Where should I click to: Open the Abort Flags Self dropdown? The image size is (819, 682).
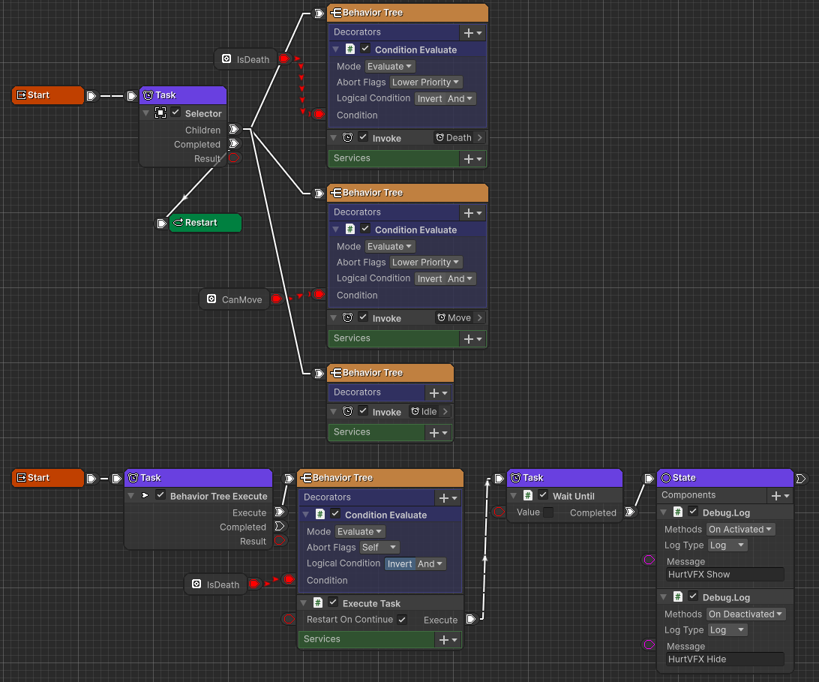click(x=379, y=548)
